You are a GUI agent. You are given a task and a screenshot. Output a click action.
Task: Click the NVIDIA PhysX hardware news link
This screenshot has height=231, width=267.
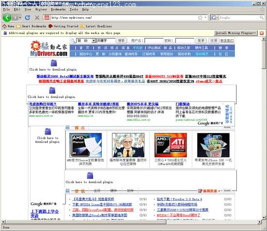point(178,215)
